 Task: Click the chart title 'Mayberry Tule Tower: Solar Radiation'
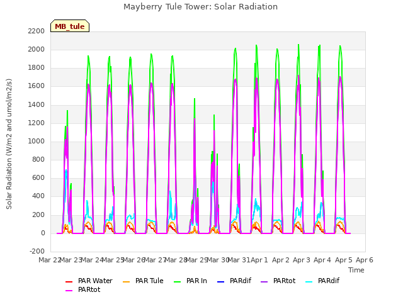coord(200,7)
